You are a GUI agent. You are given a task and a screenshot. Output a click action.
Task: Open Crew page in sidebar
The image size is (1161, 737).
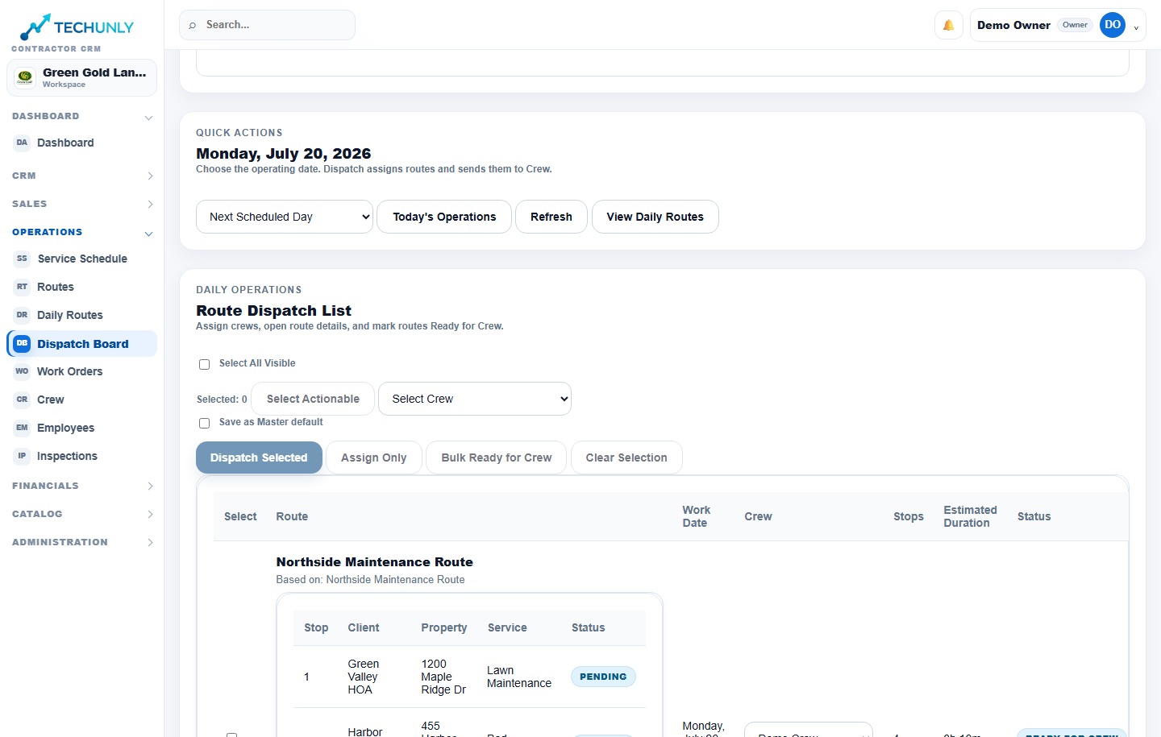pyautogui.click(x=81, y=400)
